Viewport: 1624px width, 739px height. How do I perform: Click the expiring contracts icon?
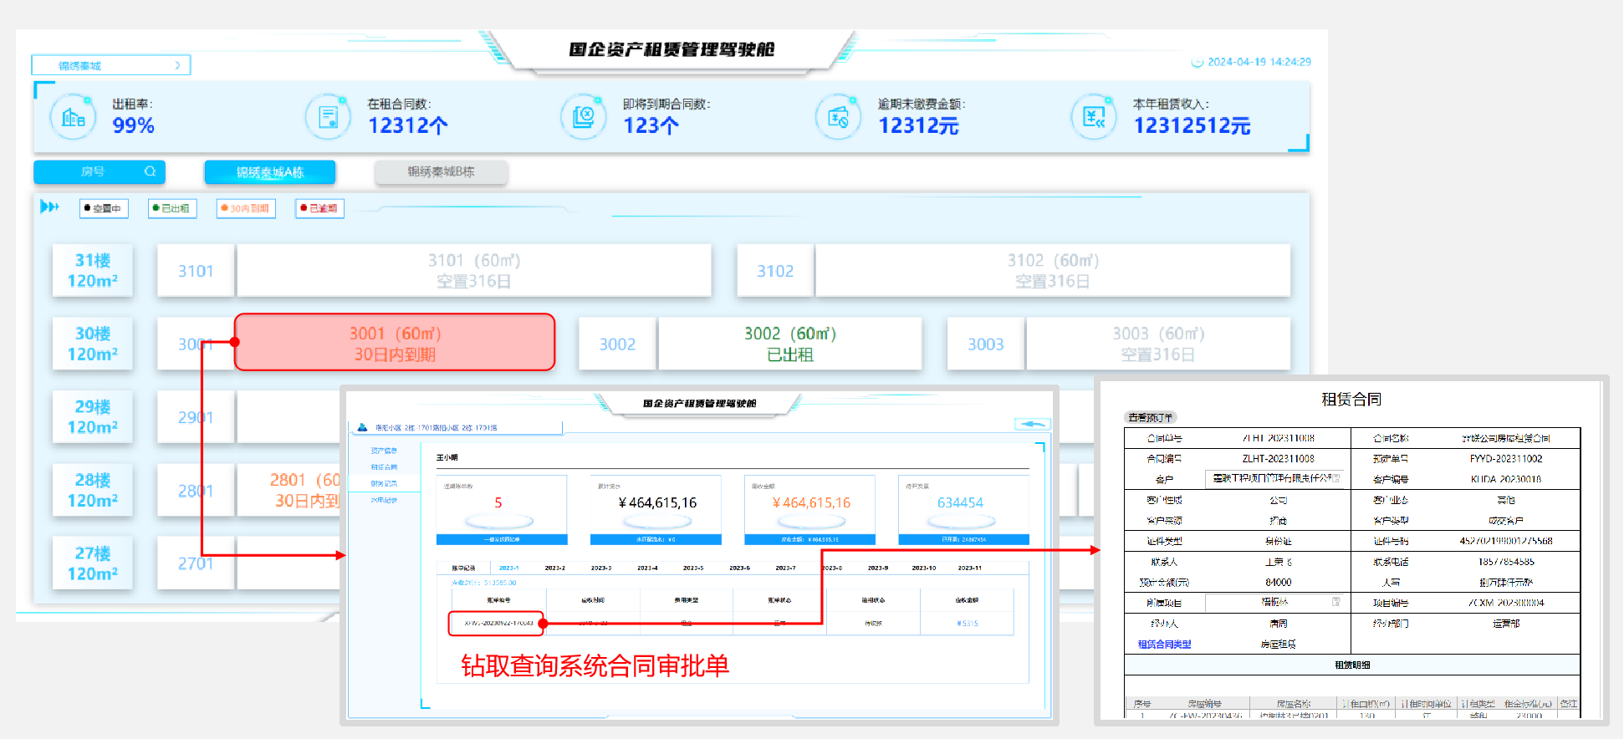click(583, 117)
